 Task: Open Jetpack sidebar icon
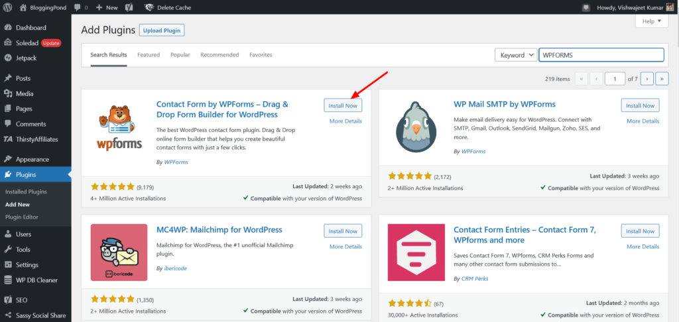pos(8,58)
